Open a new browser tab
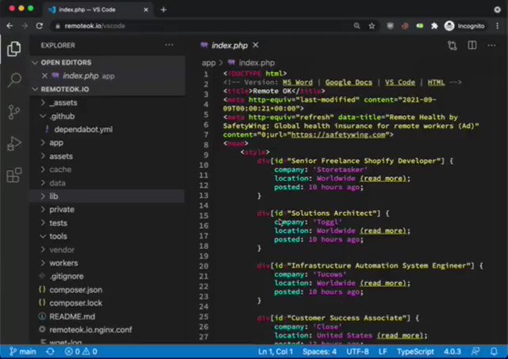The image size is (508, 359). coord(164,10)
